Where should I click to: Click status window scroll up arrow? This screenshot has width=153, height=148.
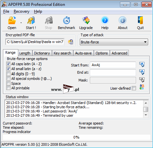click(x=146, y=103)
